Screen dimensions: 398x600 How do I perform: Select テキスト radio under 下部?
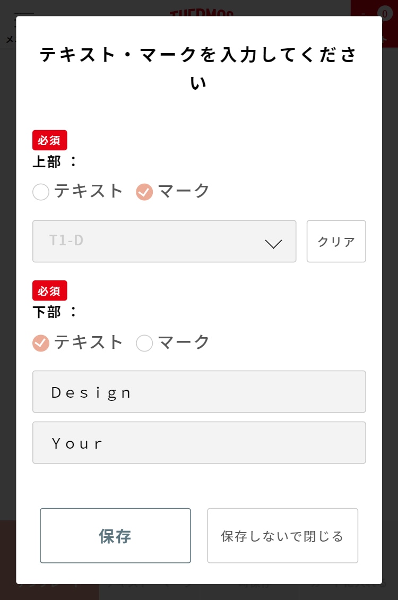point(41,343)
